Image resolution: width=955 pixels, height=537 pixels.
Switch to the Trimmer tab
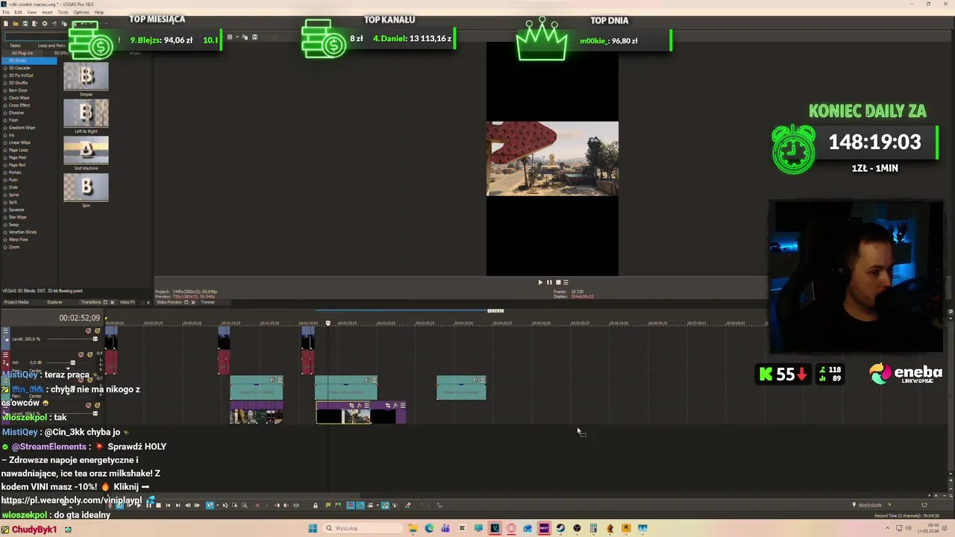[208, 302]
